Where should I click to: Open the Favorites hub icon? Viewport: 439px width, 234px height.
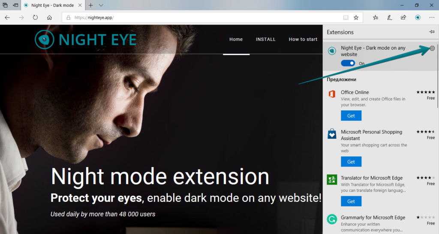pyautogui.click(x=376, y=17)
